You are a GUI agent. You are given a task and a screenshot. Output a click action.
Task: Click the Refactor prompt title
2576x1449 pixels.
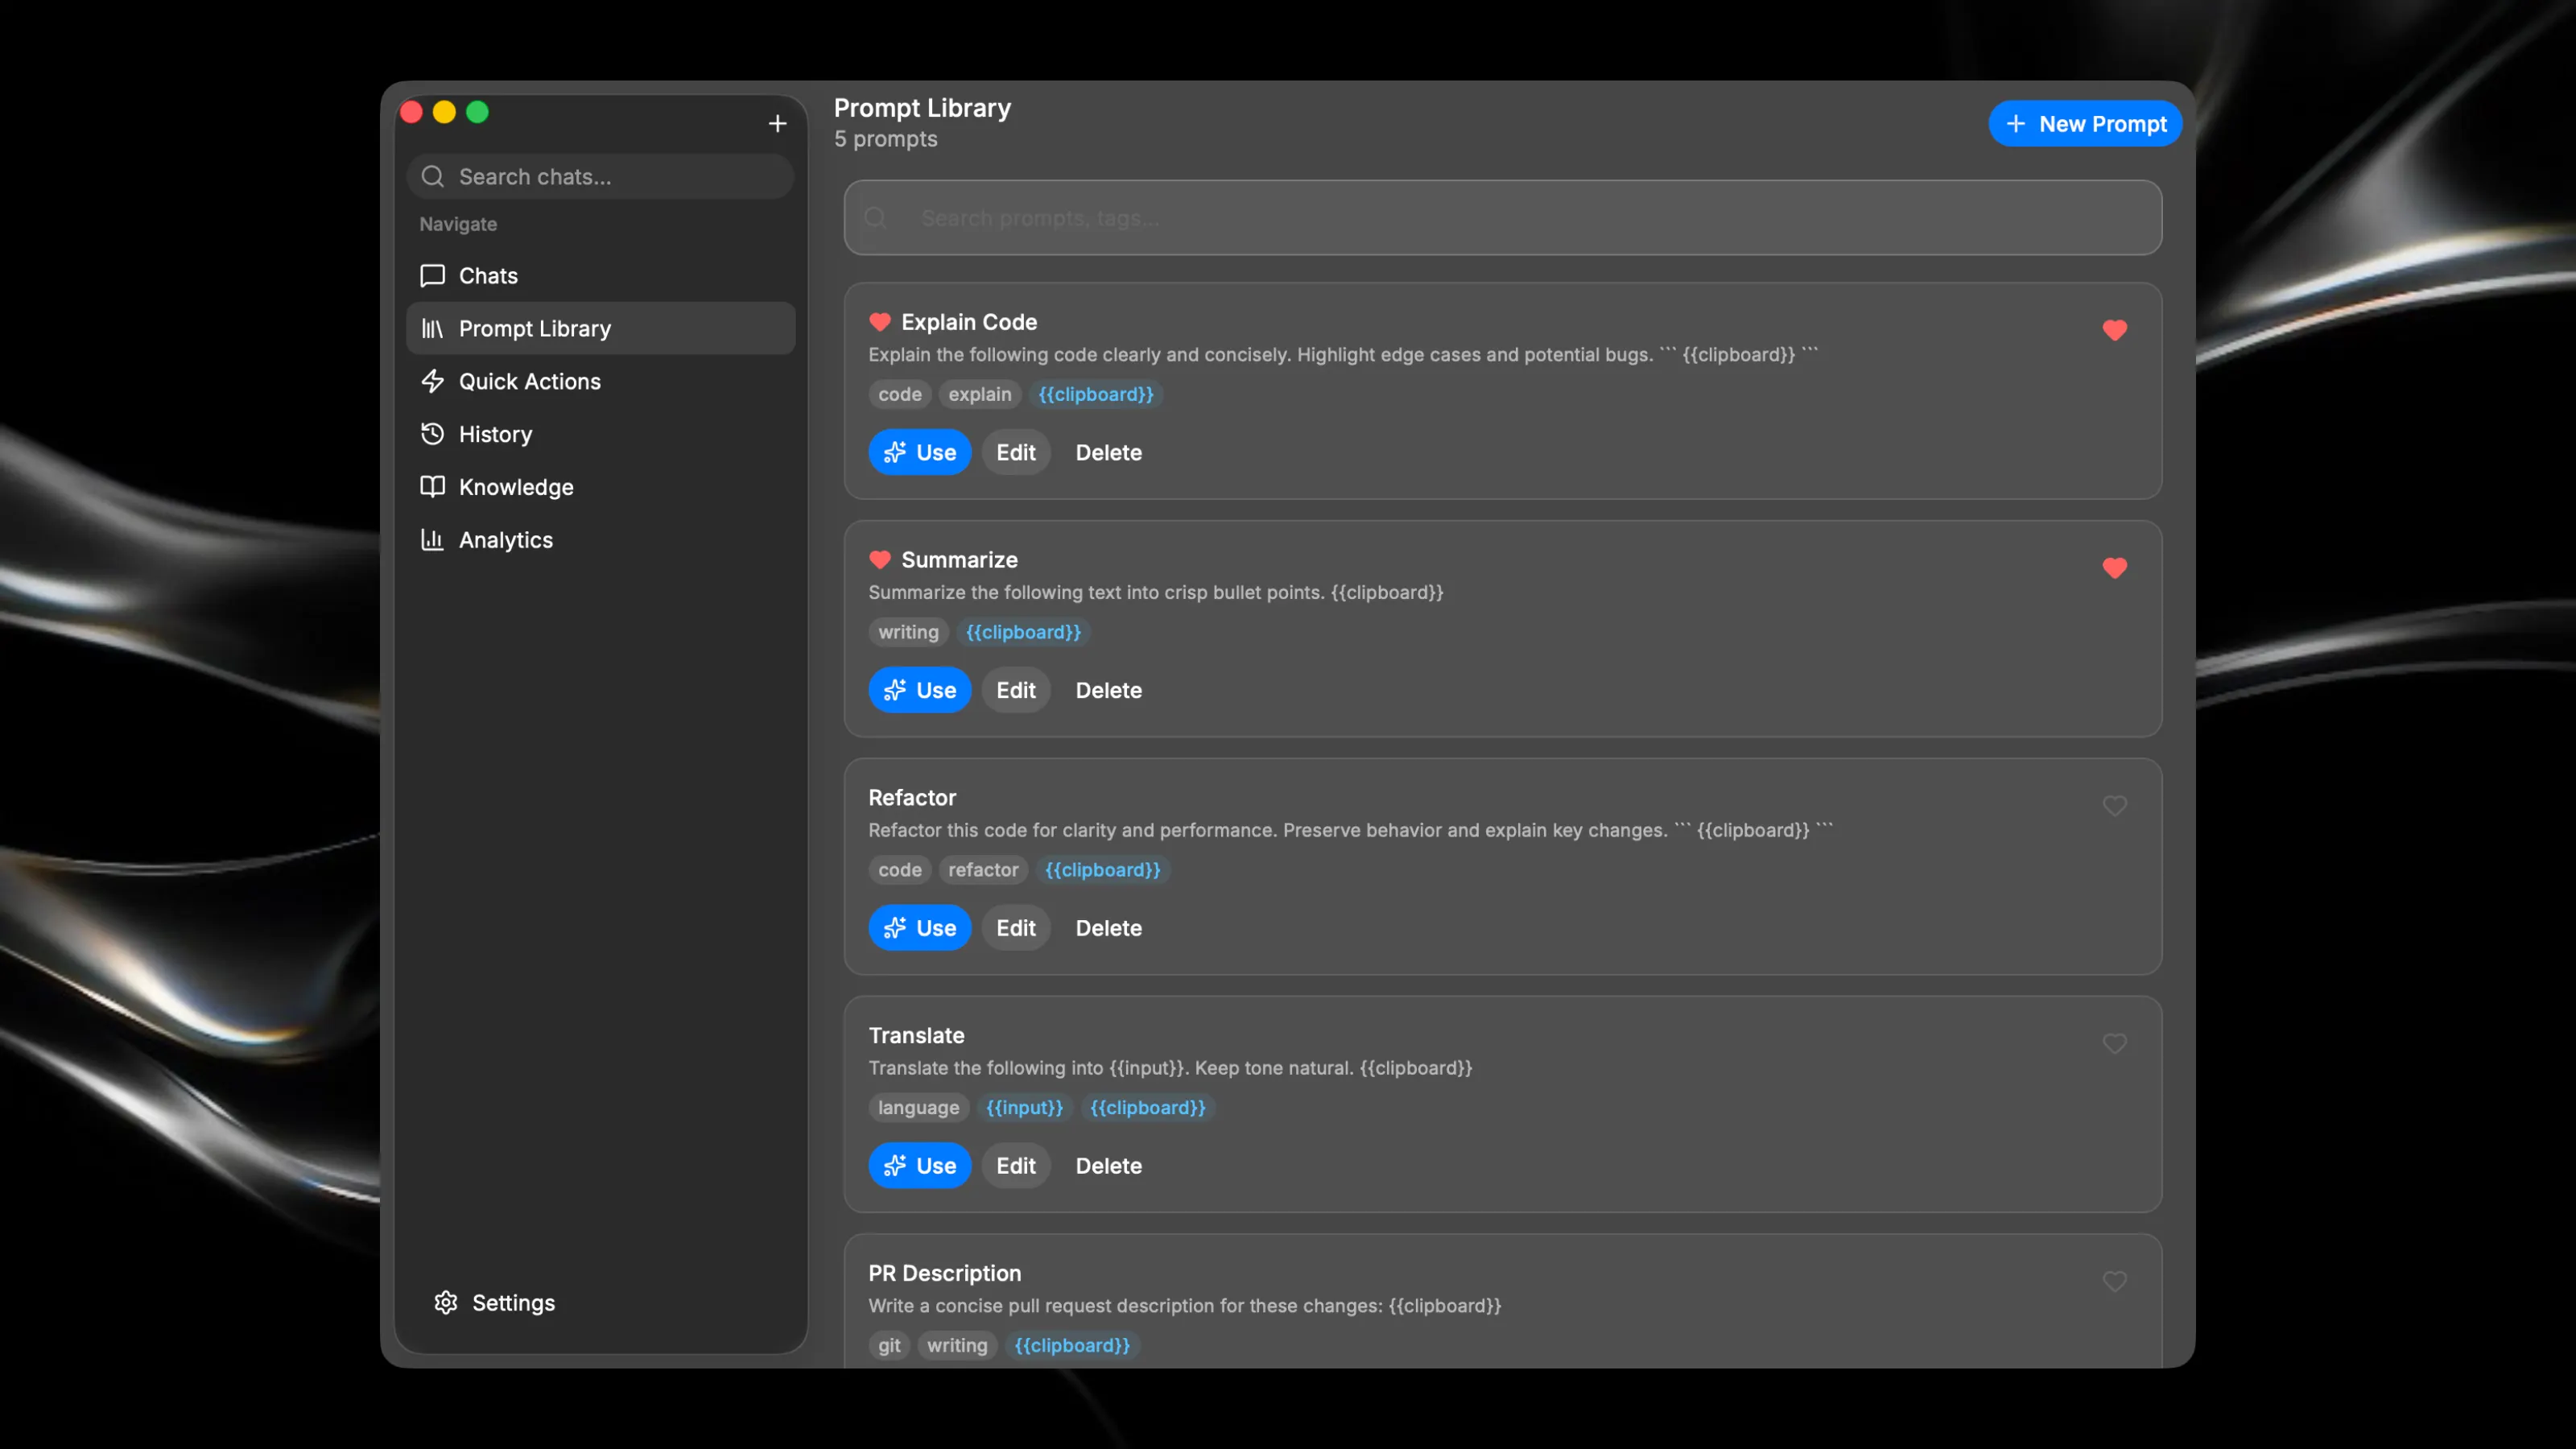pyautogui.click(x=912, y=798)
